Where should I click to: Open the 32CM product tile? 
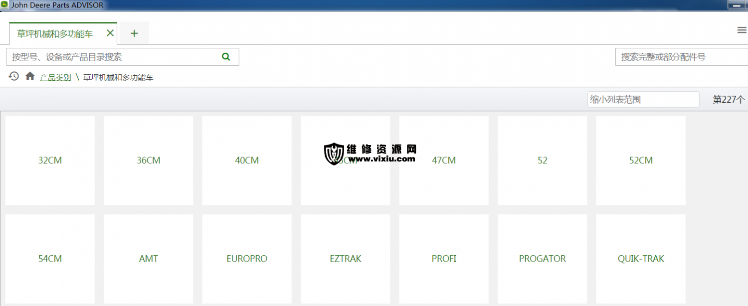tap(50, 160)
